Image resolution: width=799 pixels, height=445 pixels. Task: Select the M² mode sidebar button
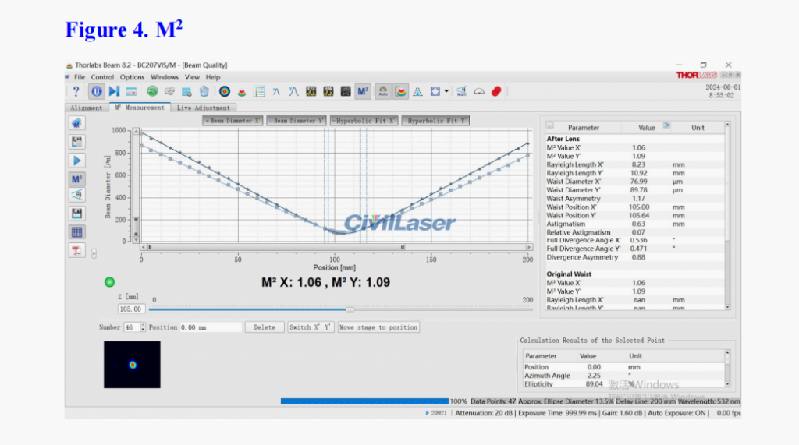click(x=76, y=179)
